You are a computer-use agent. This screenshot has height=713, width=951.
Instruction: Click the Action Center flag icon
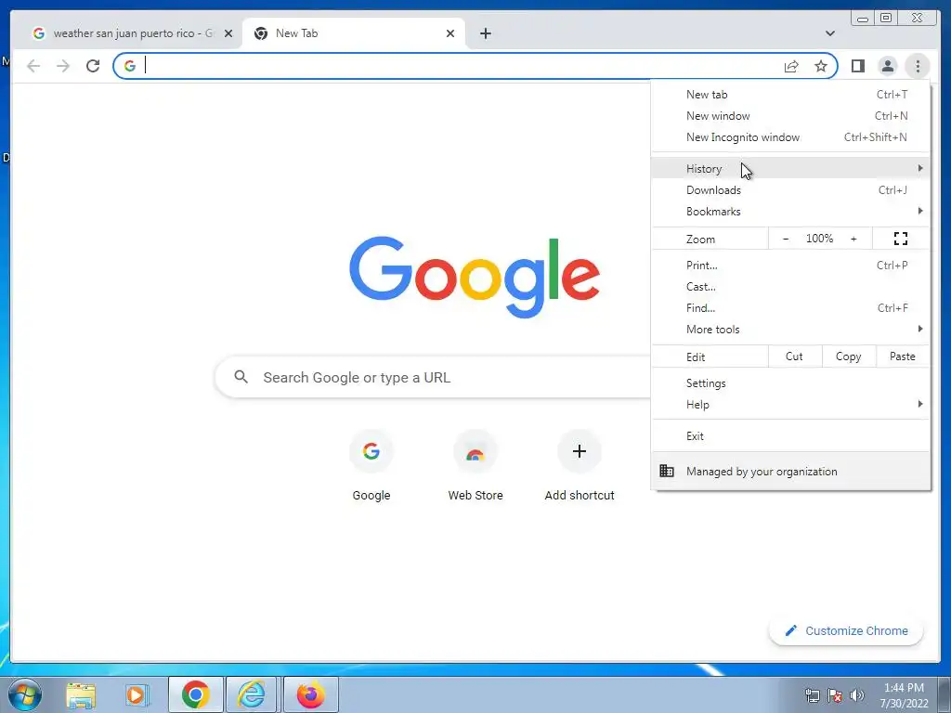(835, 695)
